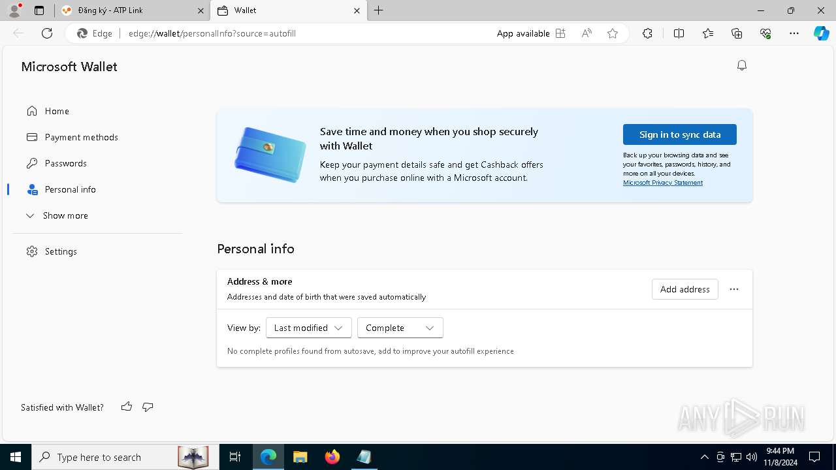
Task: Open more options ellipsis beside Add address
Action: pos(734,289)
